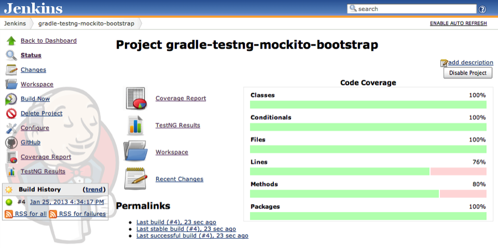498x248 pixels.
Task: Open the sidebar TestNG Results link
Action: [43, 172]
